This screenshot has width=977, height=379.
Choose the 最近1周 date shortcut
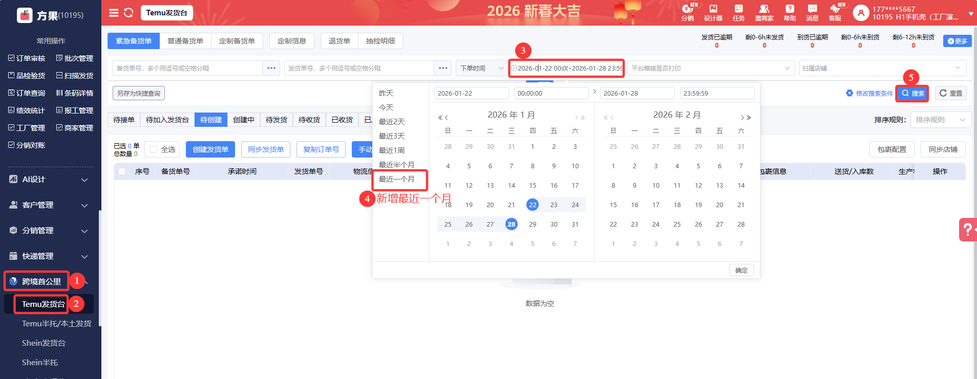tap(392, 150)
